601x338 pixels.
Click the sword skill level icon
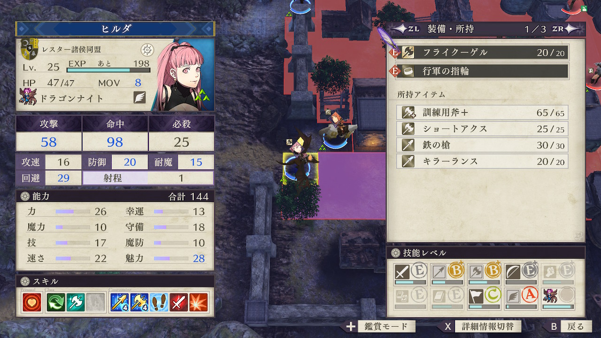coord(402,272)
